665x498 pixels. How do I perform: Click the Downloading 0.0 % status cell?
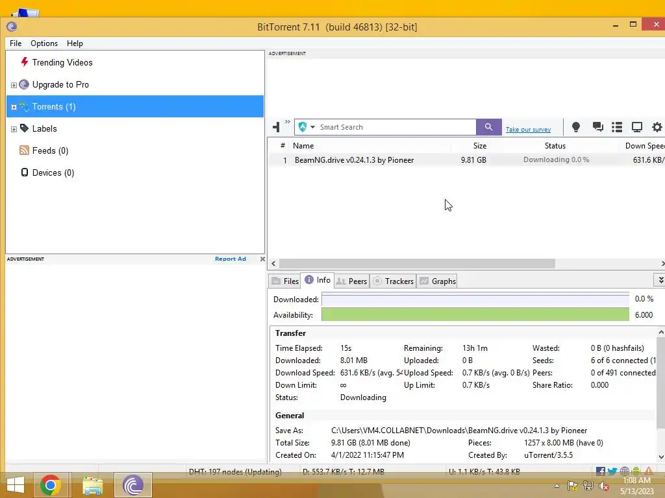click(556, 160)
